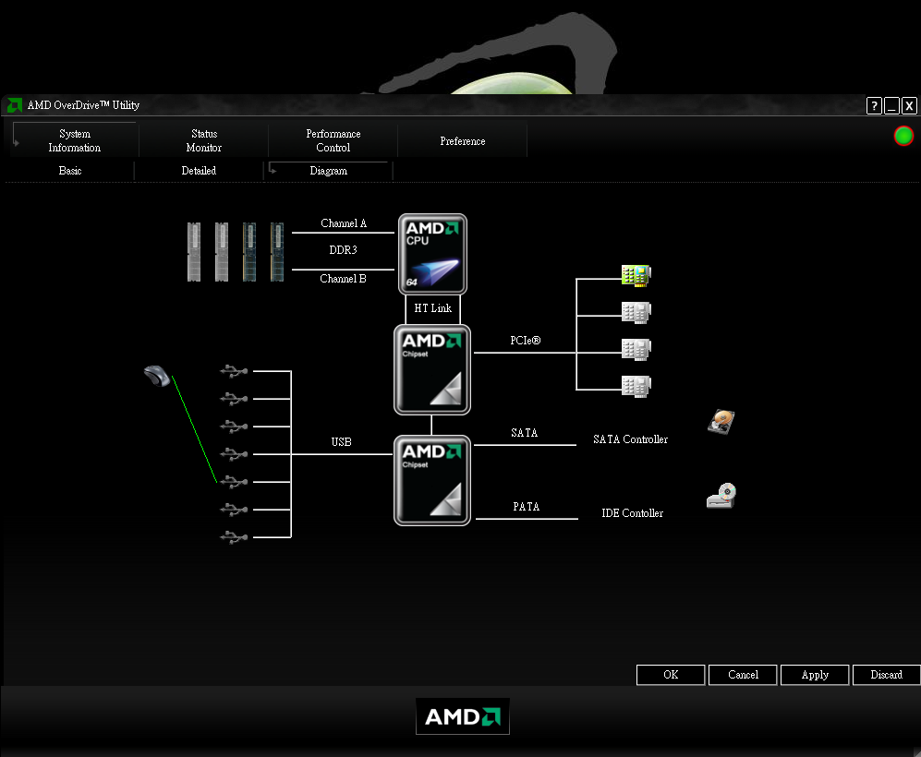
Task: Click the third USB port icon from top
Action: [x=234, y=426]
